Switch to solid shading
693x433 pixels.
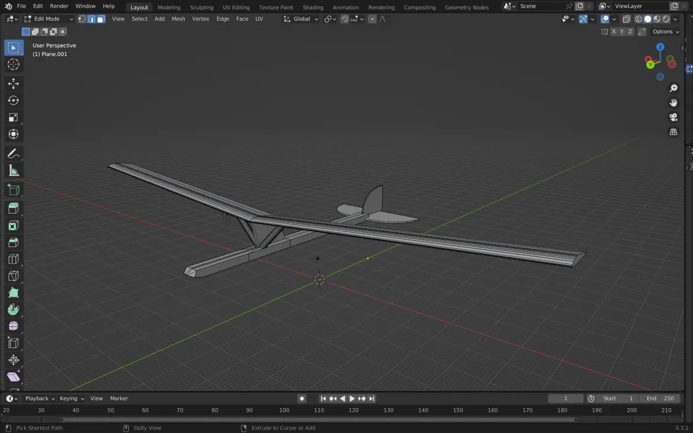tap(647, 18)
